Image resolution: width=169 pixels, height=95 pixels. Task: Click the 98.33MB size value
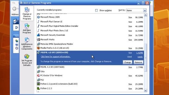click(139, 17)
